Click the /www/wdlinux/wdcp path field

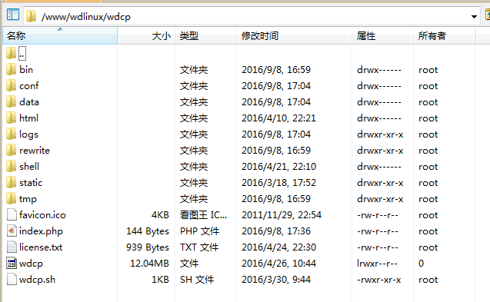click(x=252, y=16)
